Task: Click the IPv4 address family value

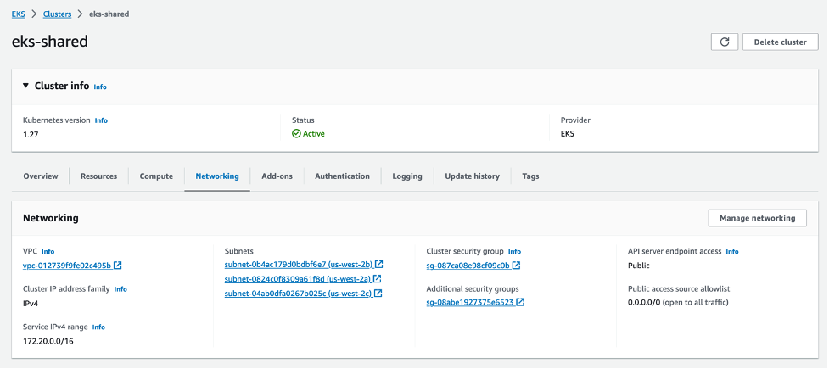Action: (31, 304)
